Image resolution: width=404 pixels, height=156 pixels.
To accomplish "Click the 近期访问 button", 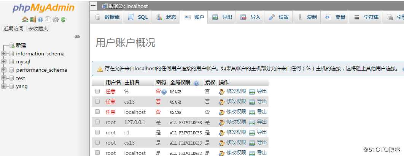I will coord(13,29).
